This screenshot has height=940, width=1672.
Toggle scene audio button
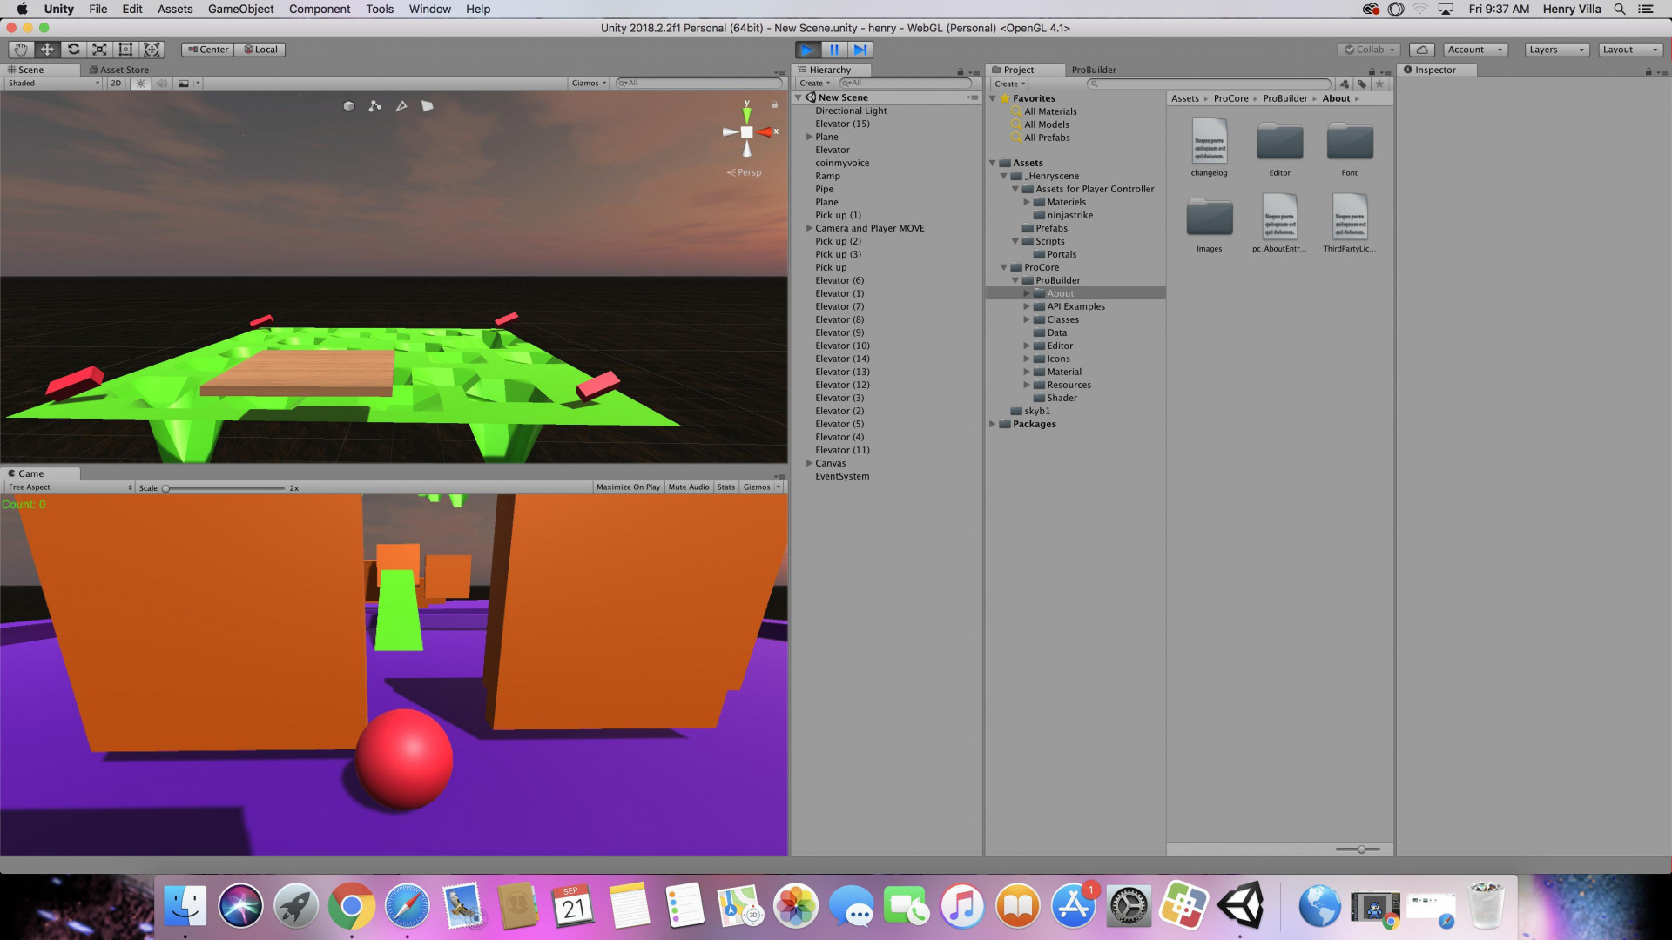(x=162, y=84)
